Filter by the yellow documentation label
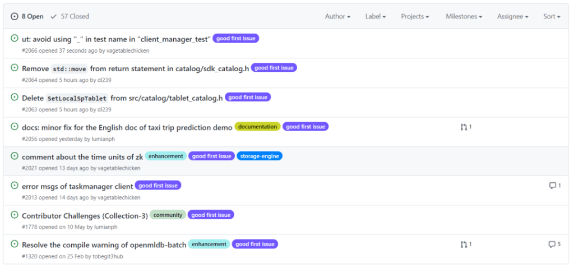This screenshot has height=268, width=574. click(257, 127)
